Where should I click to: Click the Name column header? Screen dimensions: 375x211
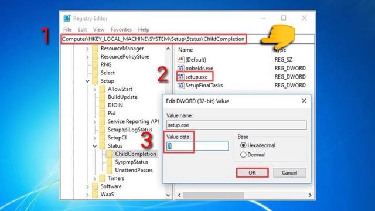tap(185, 50)
